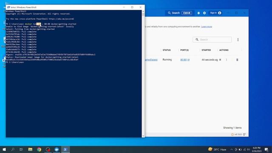The image size is (272, 153).
Task: Open Task View on taskbar
Action: click(21, 149)
